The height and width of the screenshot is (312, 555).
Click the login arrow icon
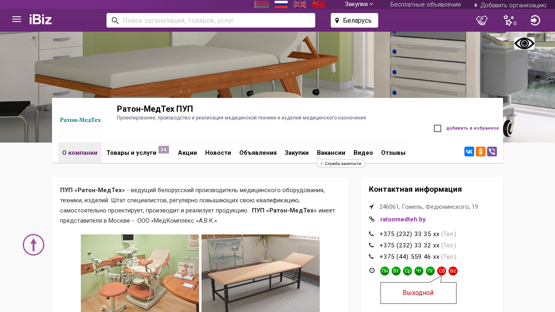click(535, 20)
